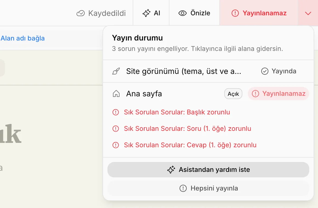
Task: Click the warning icon beside Başlık zorunlu
Action: click(x=116, y=112)
